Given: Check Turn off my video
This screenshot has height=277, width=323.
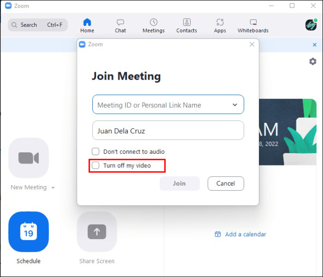Looking at the screenshot, I should click(95, 165).
